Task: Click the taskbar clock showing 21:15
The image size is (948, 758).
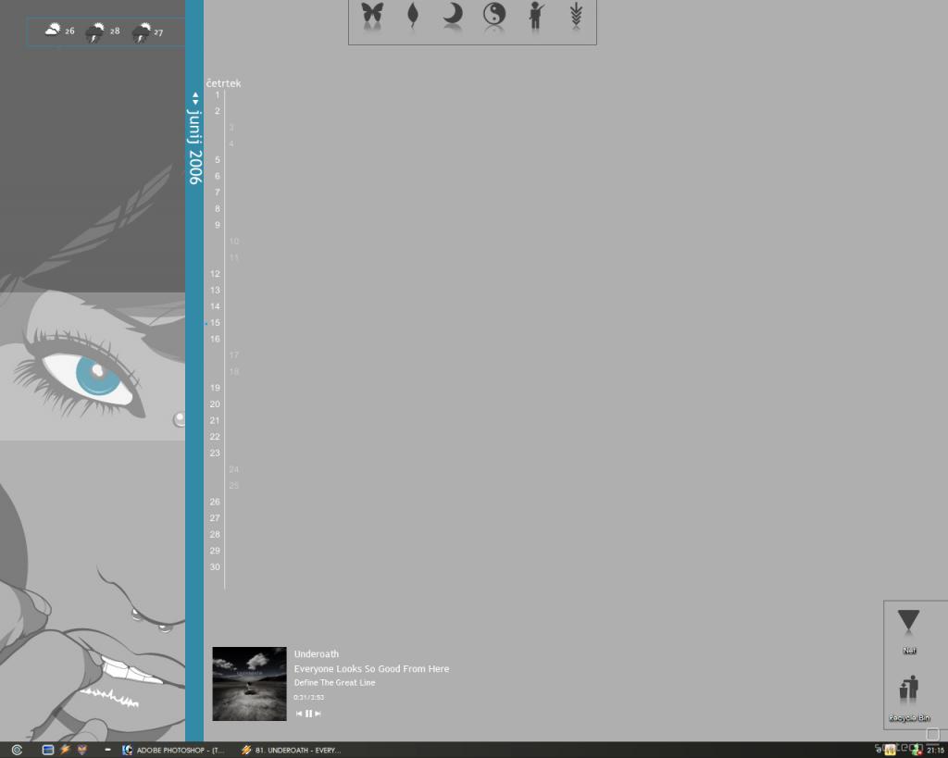Action: point(935,751)
